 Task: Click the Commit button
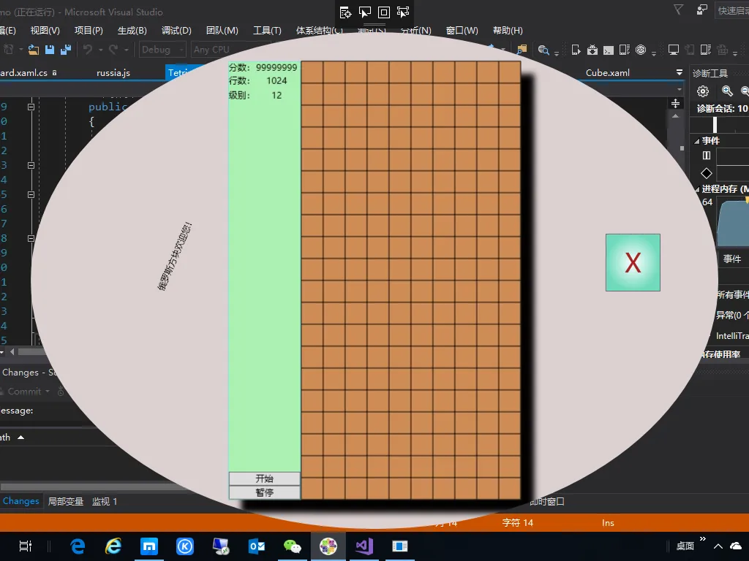point(25,392)
